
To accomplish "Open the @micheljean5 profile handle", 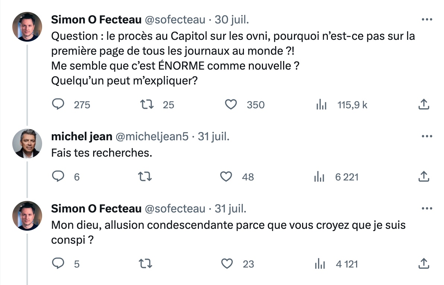I will click(x=152, y=137).
